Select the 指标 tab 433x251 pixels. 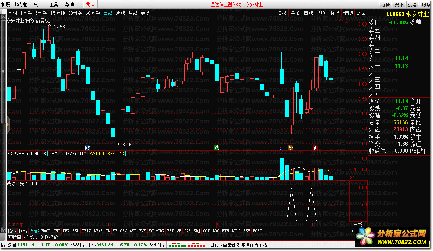[12, 231]
